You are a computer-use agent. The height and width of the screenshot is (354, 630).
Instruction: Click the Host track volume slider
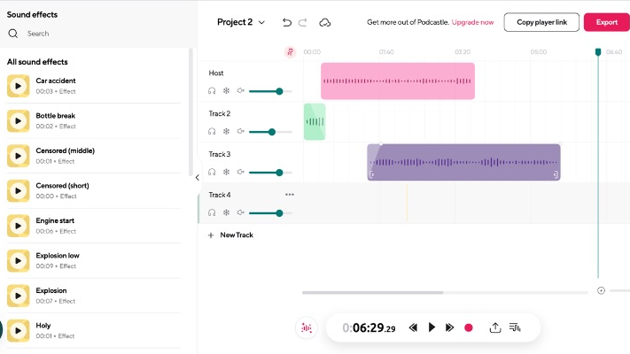[270, 90]
